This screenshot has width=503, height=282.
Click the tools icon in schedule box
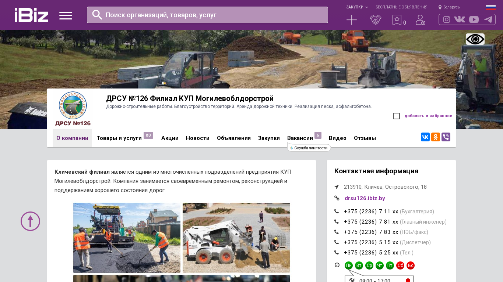[352, 280]
